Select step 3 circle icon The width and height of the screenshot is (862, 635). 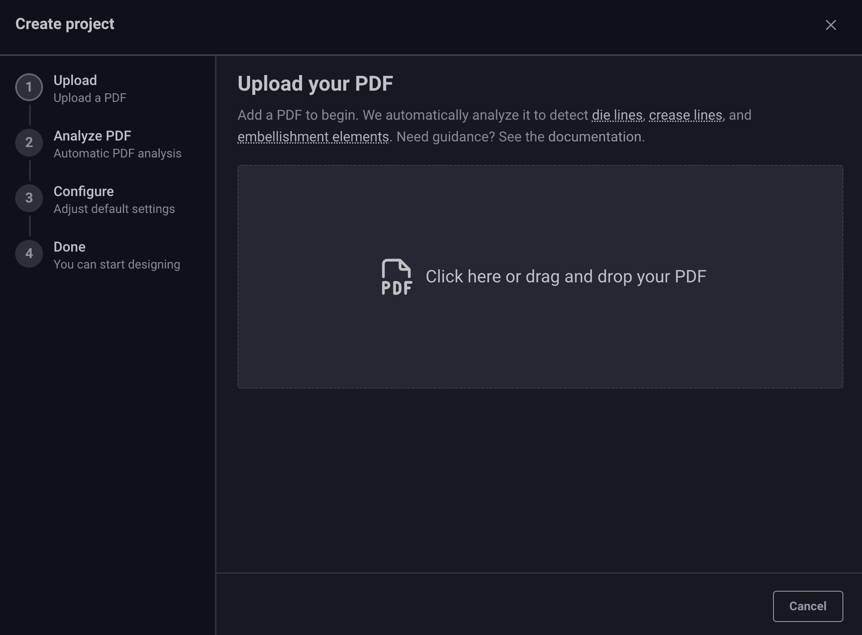(x=29, y=198)
